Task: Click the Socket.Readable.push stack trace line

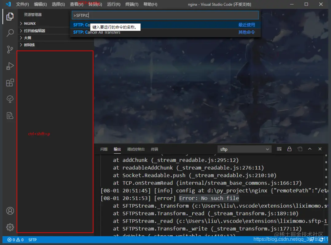Action: click(x=195, y=175)
